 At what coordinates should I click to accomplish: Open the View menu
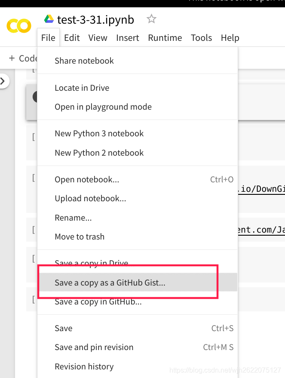click(98, 38)
